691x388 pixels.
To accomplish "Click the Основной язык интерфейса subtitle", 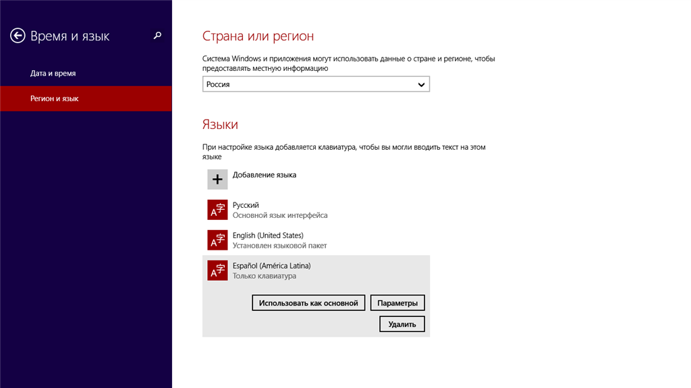I will pos(280,215).
